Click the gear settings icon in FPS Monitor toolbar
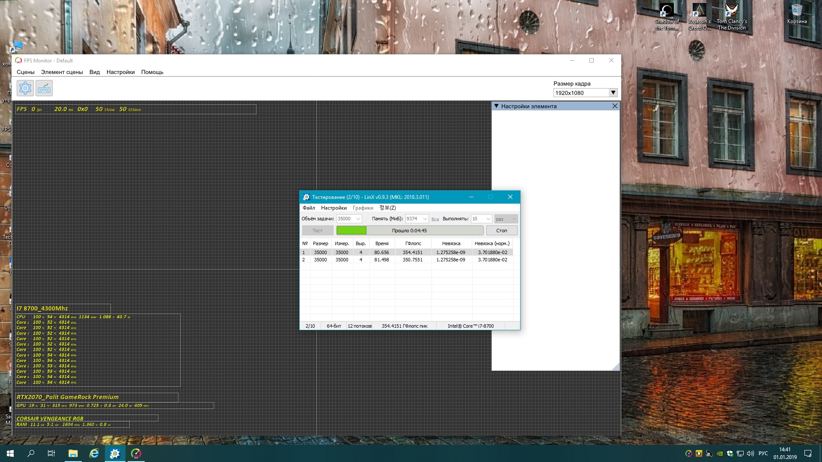Image resolution: width=822 pixels, height=462 pixels. click(25, 88)
